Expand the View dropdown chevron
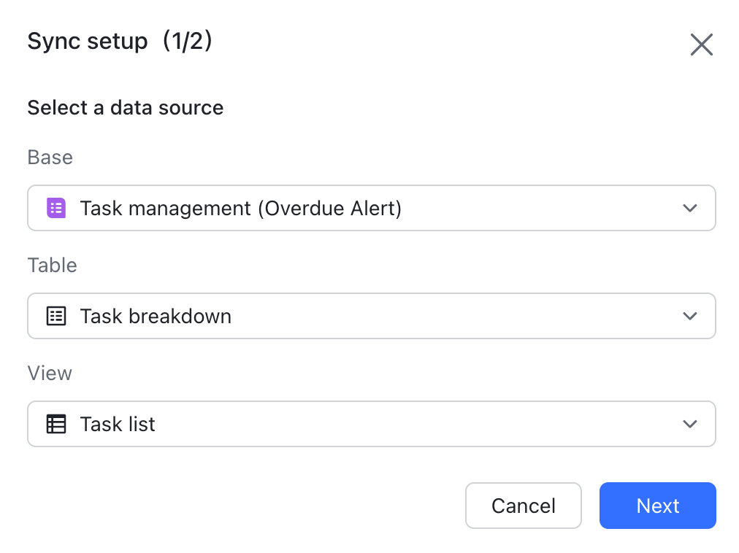Image resolution: width=739 pixels, height=553 pixels. (689, 424)
